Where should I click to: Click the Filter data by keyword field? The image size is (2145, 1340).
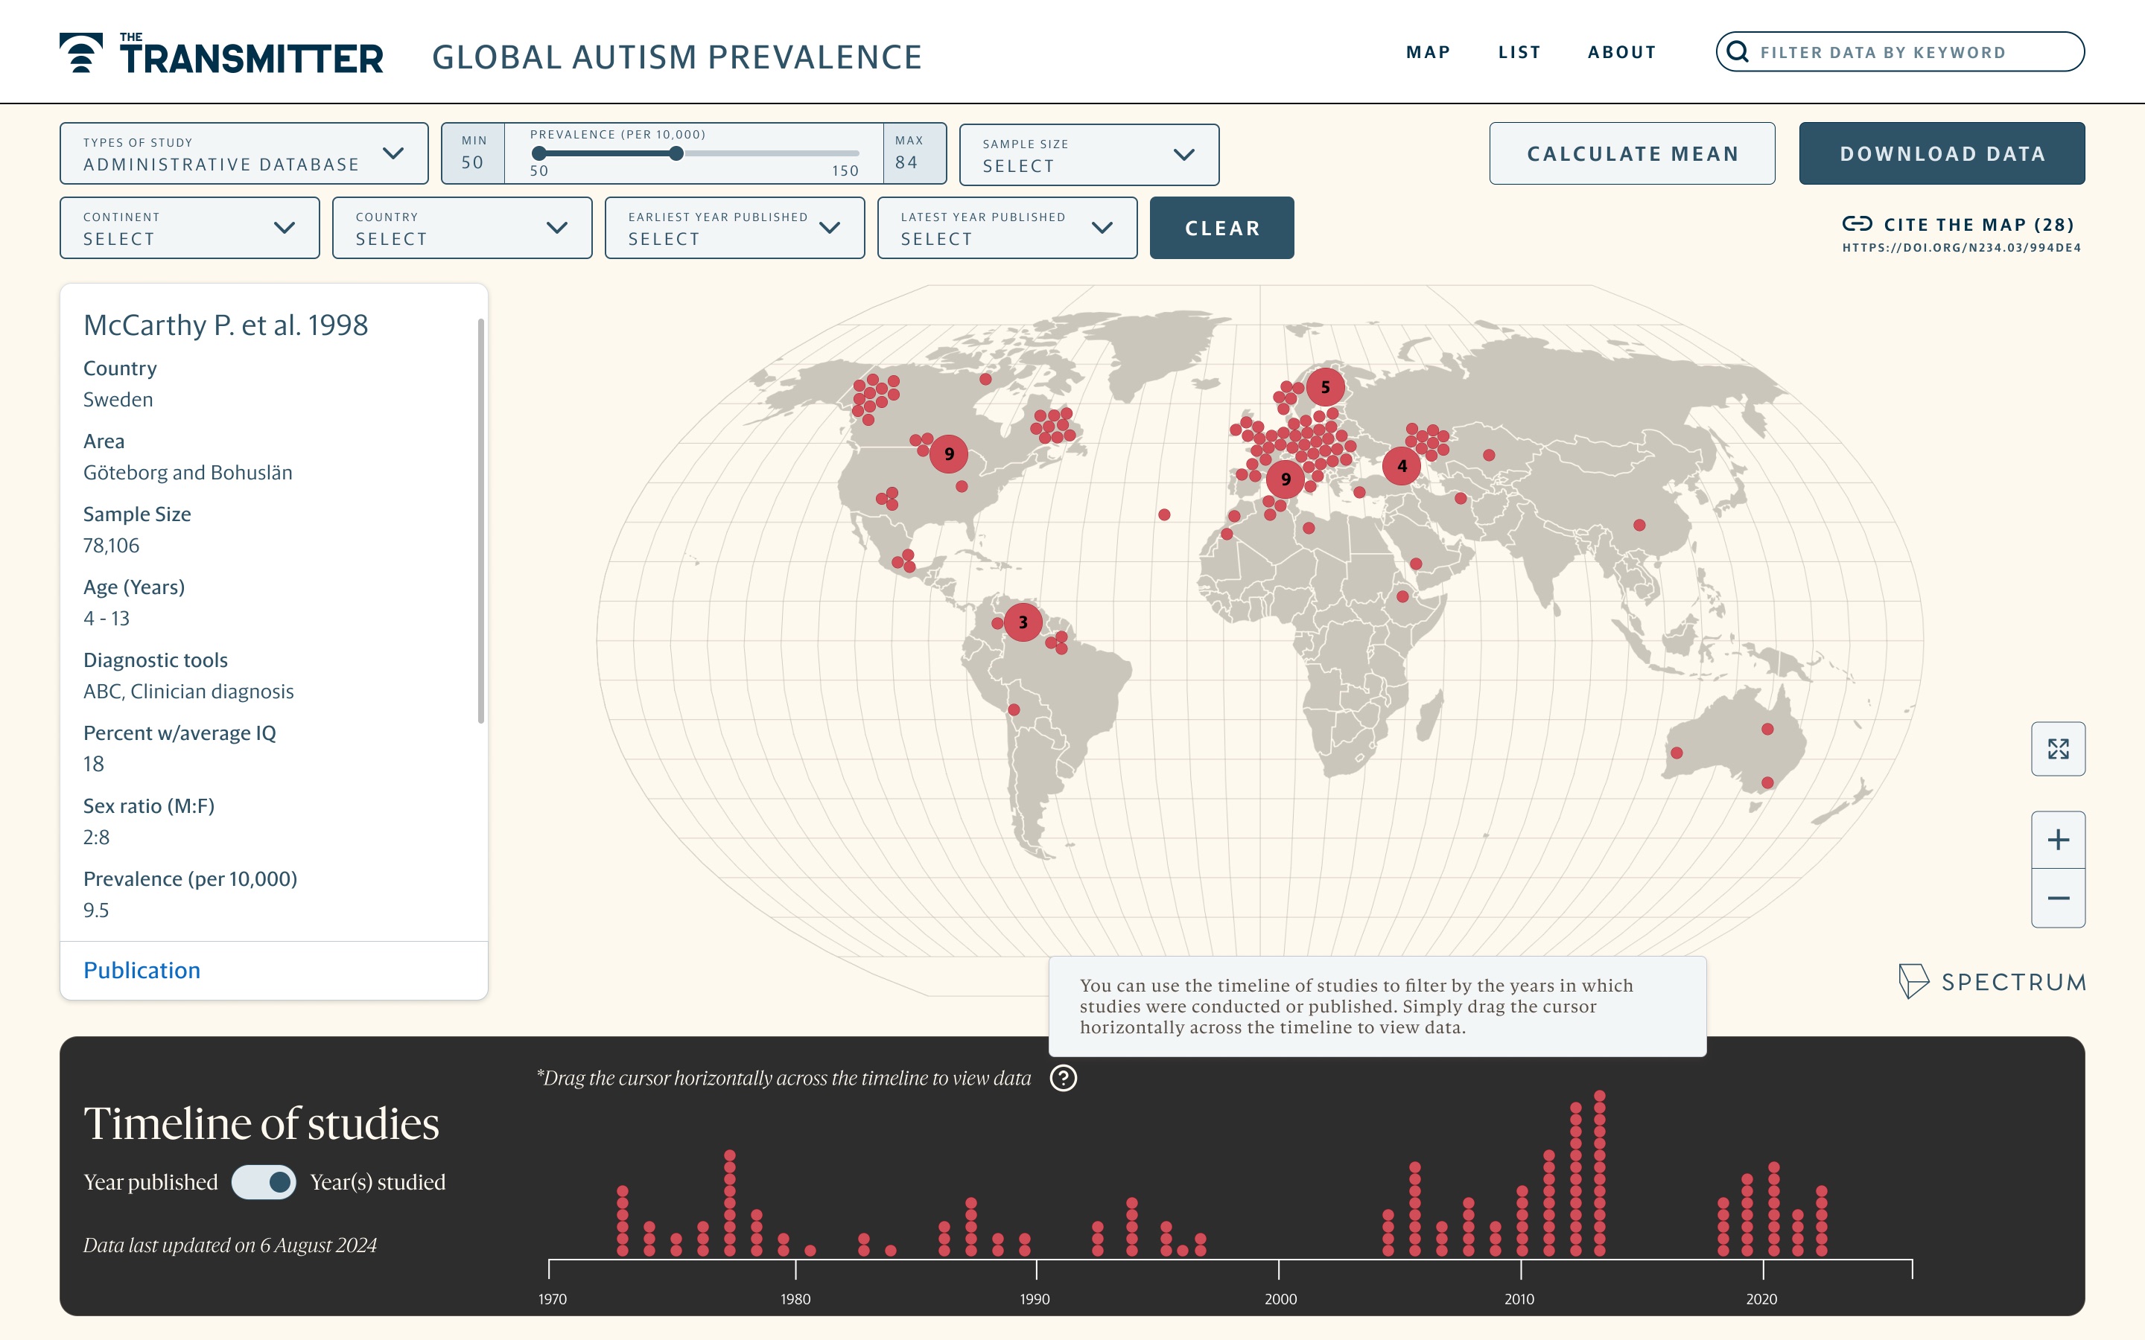(x=1899, y=51)
